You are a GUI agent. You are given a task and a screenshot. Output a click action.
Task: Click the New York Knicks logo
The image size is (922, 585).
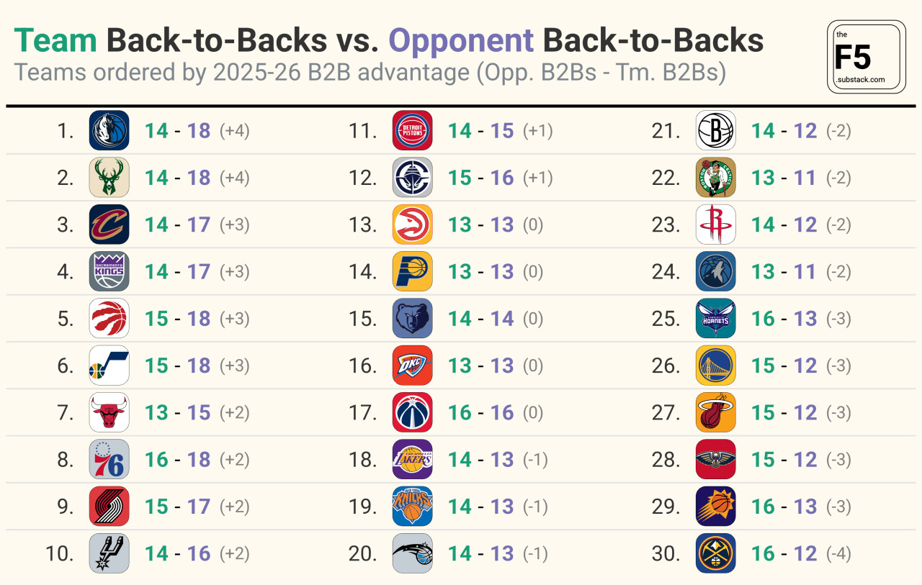(x=412, y=507)
